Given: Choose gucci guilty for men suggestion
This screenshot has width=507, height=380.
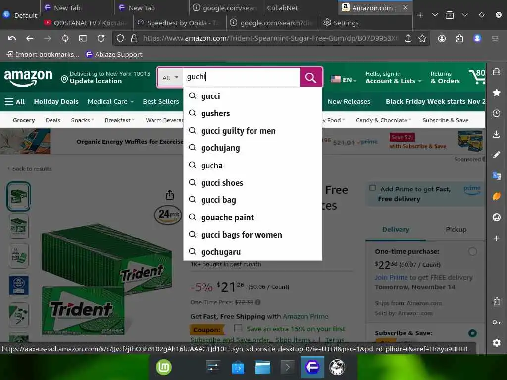Looking at the screenshot, I should 253,131.
